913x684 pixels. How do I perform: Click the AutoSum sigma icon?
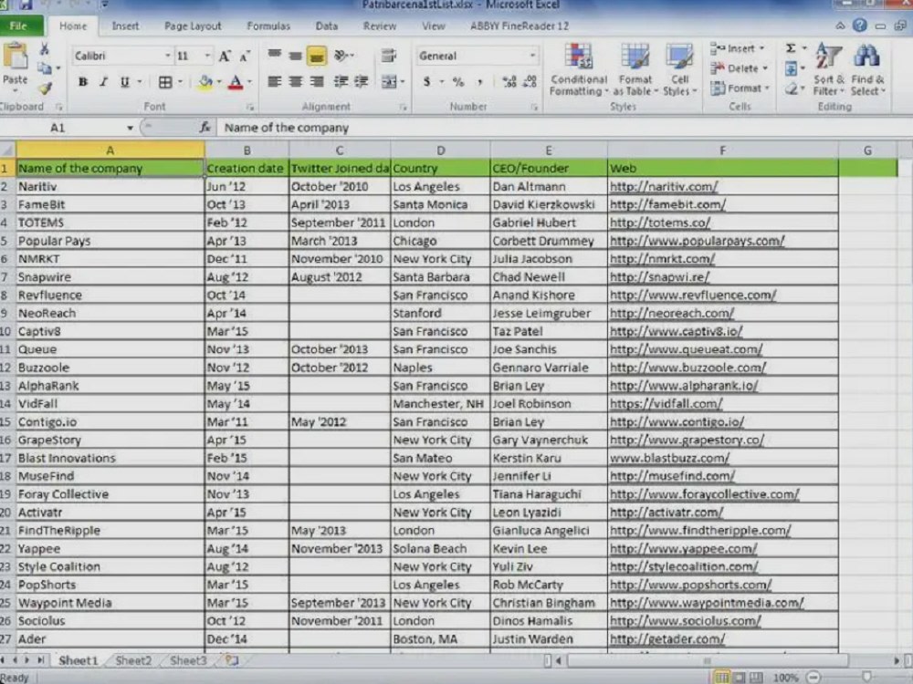tap(791, 49)
